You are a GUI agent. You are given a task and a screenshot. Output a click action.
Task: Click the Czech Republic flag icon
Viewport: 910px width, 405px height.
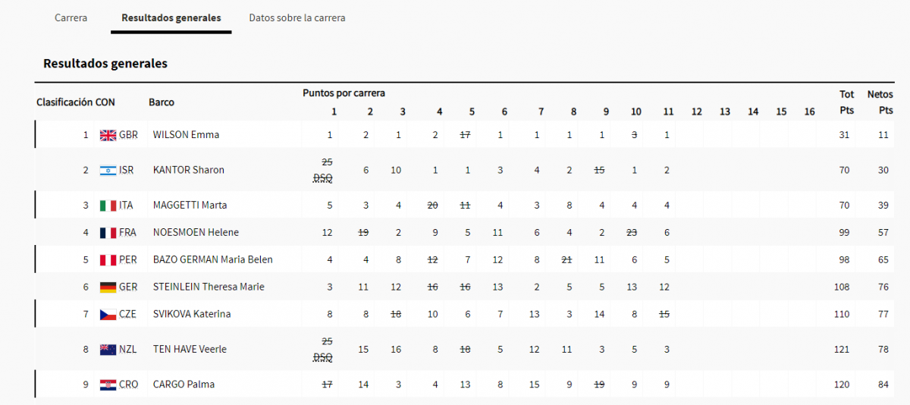108,314
